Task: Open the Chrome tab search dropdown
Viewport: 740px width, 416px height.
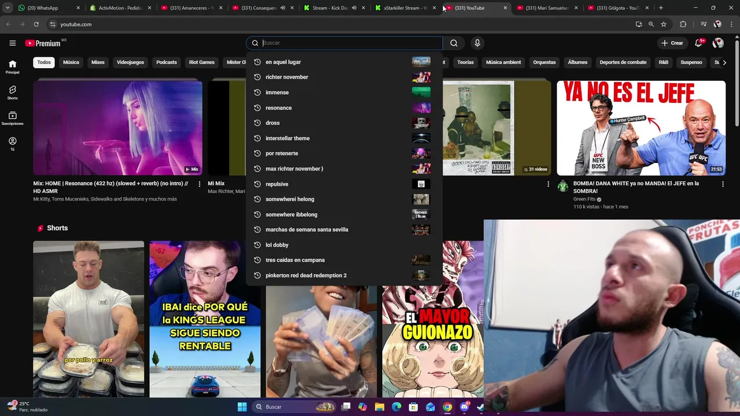Action: coord(8,8)
